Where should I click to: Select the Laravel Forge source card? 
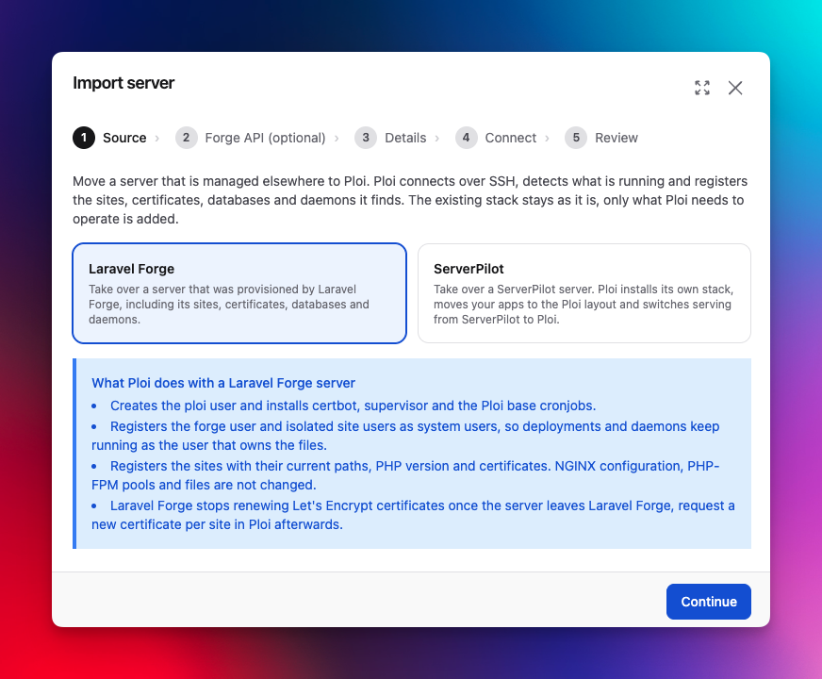click(239, 293)
